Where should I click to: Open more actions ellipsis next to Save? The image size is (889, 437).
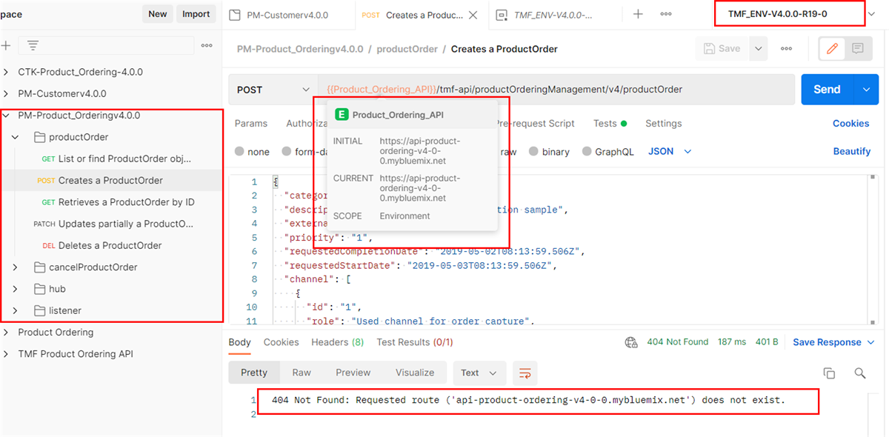(785, 48)
